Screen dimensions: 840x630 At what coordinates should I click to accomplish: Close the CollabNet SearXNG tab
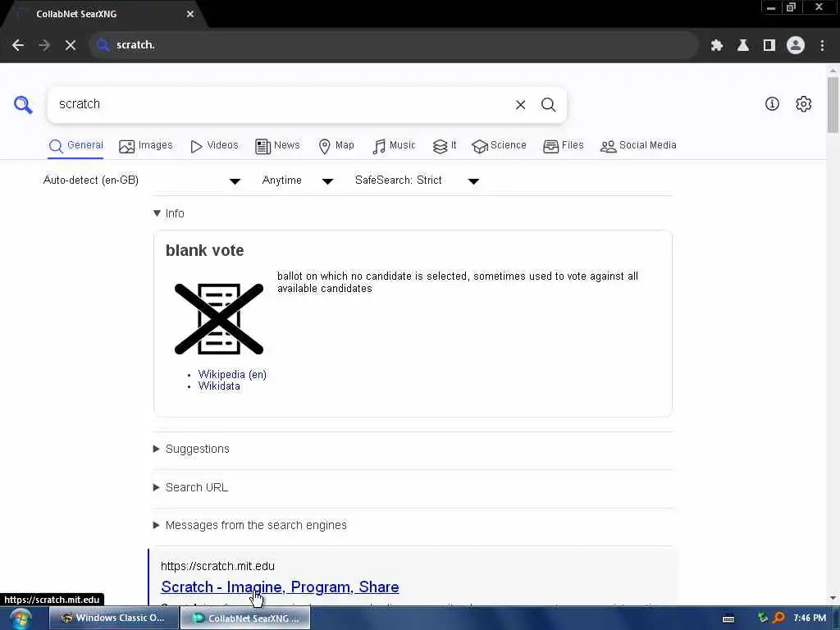[190, 14]
